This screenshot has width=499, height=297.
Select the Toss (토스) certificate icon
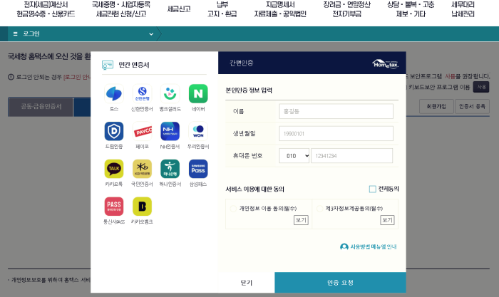coord(114,94)
